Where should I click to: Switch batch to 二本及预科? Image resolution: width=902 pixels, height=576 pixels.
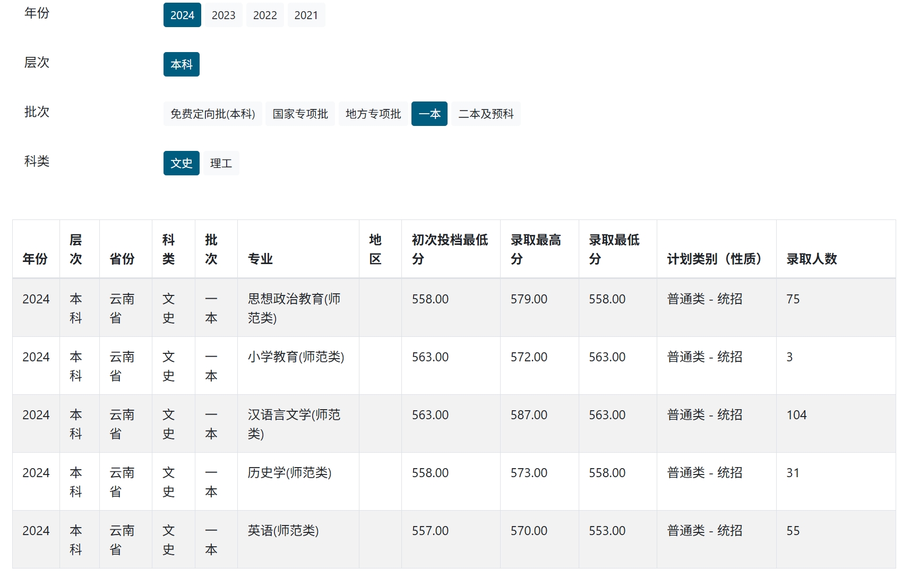coord(486,114)
